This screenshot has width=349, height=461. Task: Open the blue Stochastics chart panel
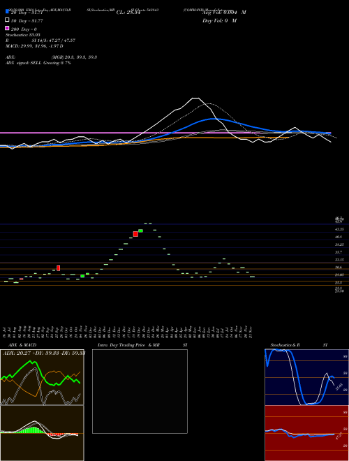point(307,377)
